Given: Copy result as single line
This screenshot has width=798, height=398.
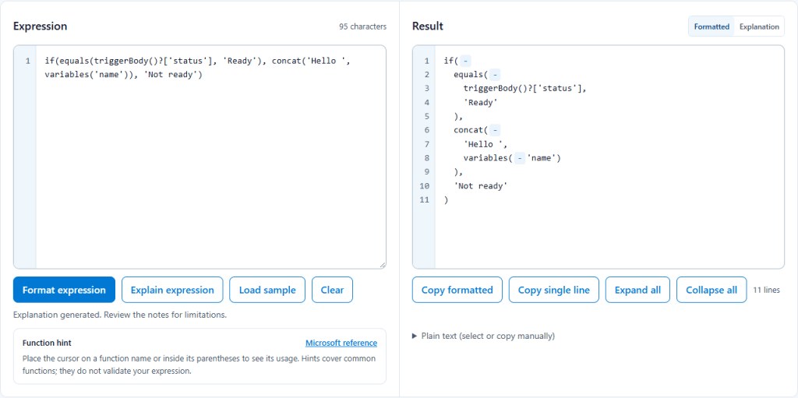Looking at the screenshot, I should (x=554, y=290).
